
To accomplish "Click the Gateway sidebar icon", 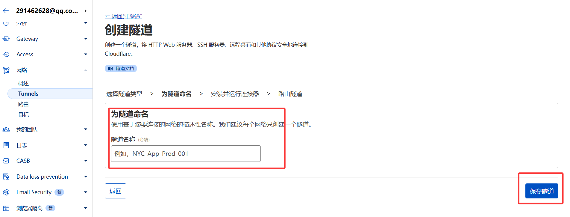I will [x=6, y=39].
